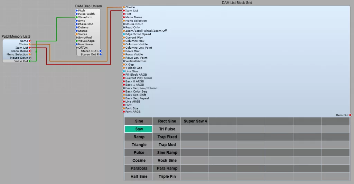This screenshot has height=184, width=354.
Task: Click the Stereo Out L output pin
Action: (100, 51)
